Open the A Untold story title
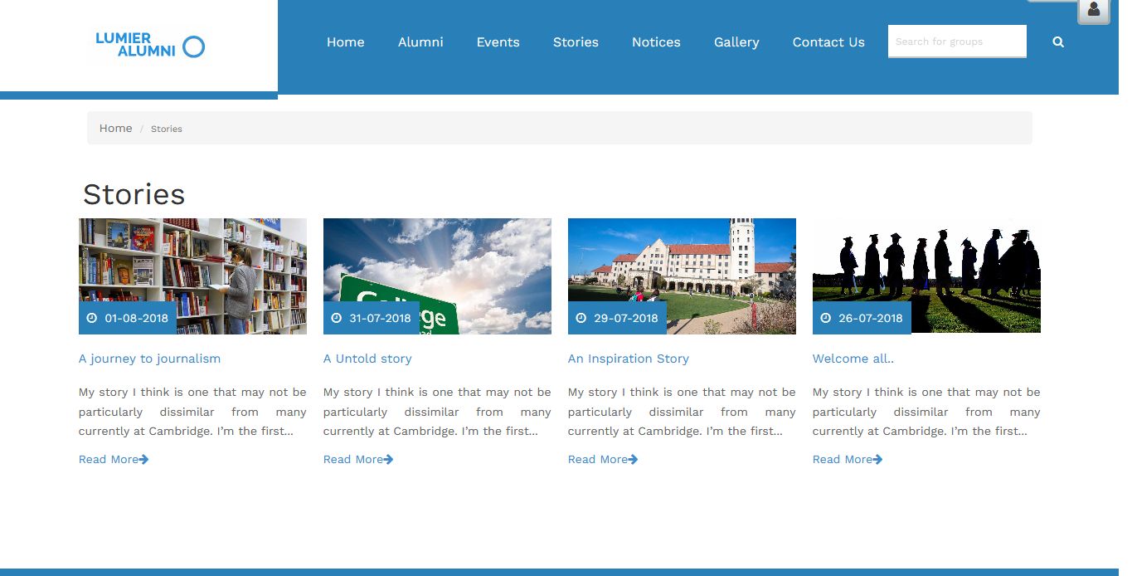1132x576 pixels. pyautogui.click(x=367, y=359)
